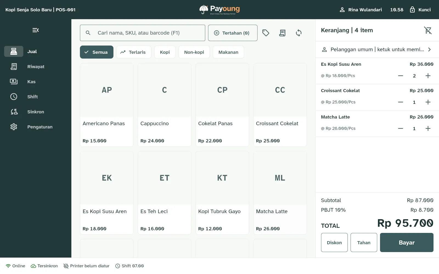Decrease Es Kopi Susu Aren quantity

(401, 76)
